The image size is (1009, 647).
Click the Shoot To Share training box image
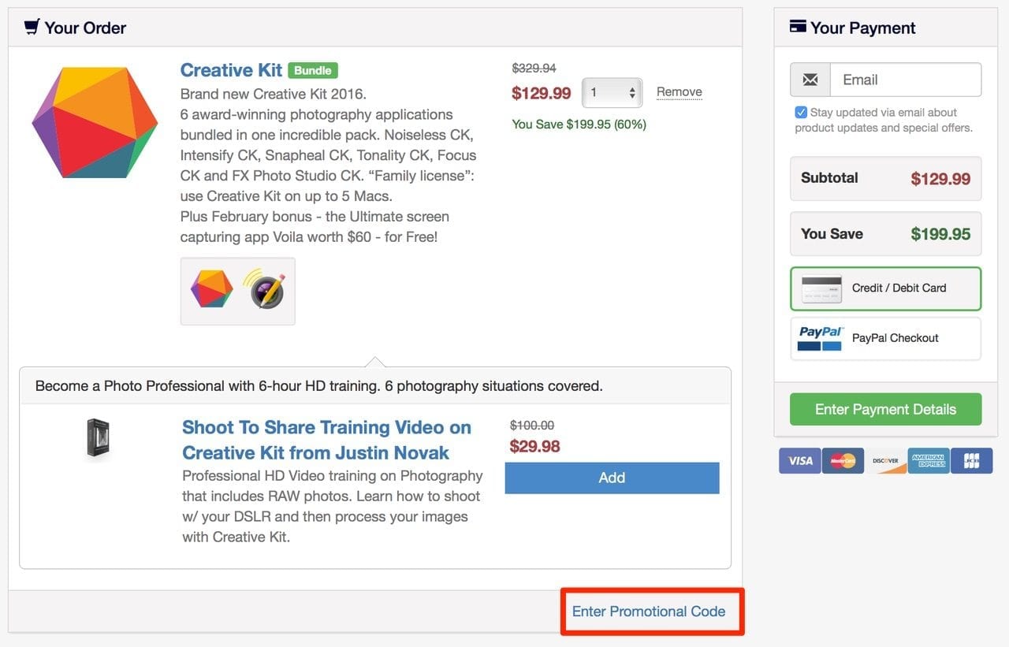(x=99, y=438)
